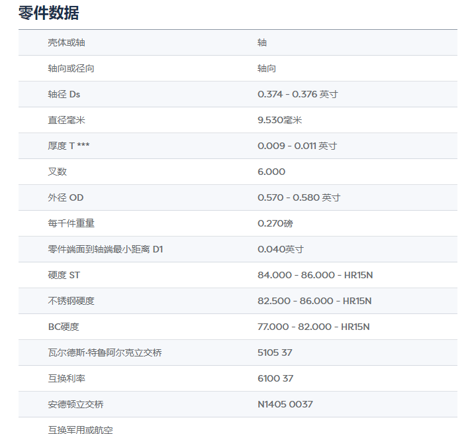The image size is (470, 434).
Task: Click the 0.570 - 0.580 英寸 value
Action: 299,197
